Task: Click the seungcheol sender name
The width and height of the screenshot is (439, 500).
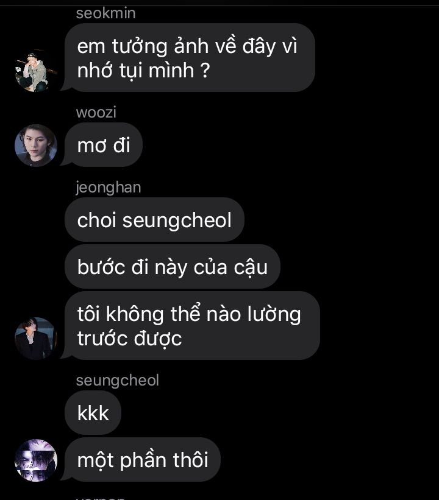Action: (x=118, y=381)
